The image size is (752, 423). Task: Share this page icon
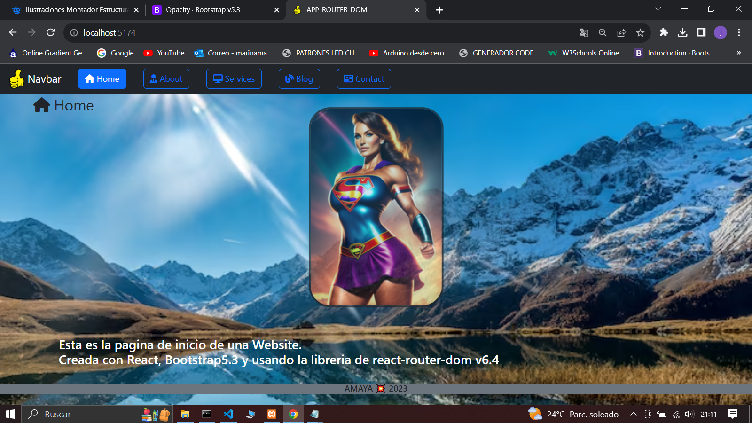[621, 32]
